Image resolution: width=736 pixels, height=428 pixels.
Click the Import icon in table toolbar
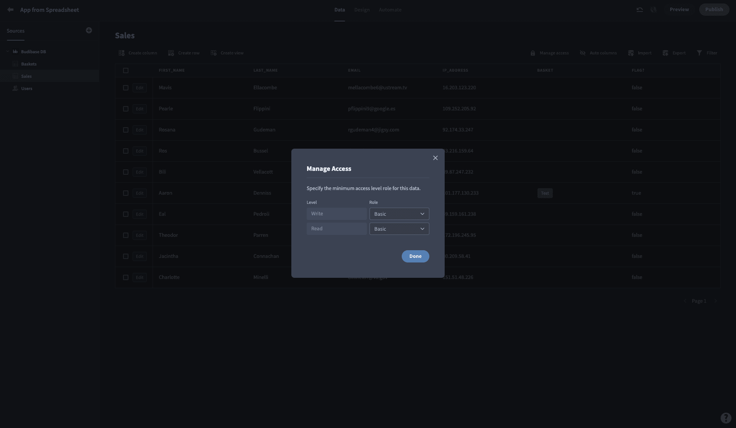click(631, 53)
